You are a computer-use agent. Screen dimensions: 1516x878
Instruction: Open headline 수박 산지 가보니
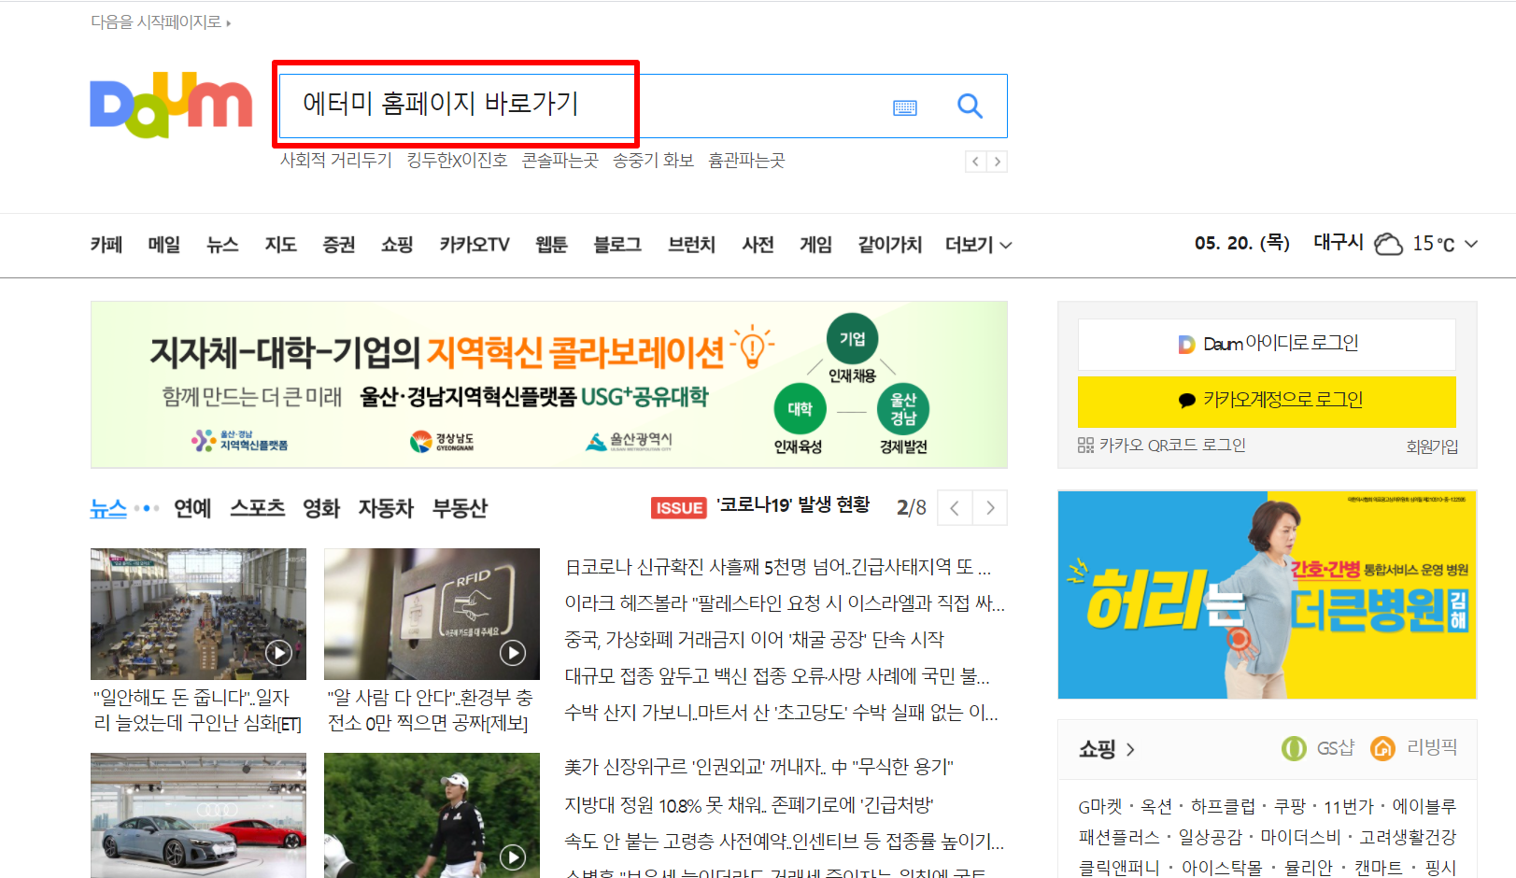coord(781,713)
